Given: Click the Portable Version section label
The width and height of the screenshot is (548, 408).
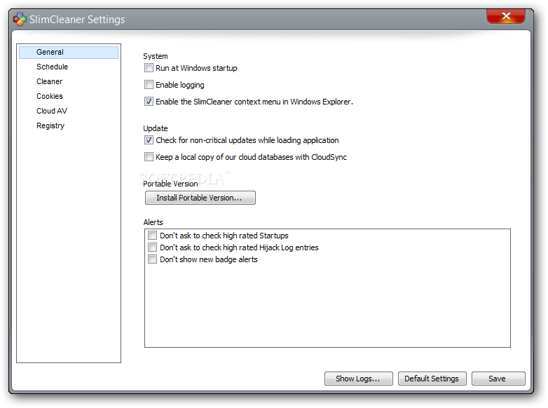Looking at the screenshot, I should click(x=170, y=184).
